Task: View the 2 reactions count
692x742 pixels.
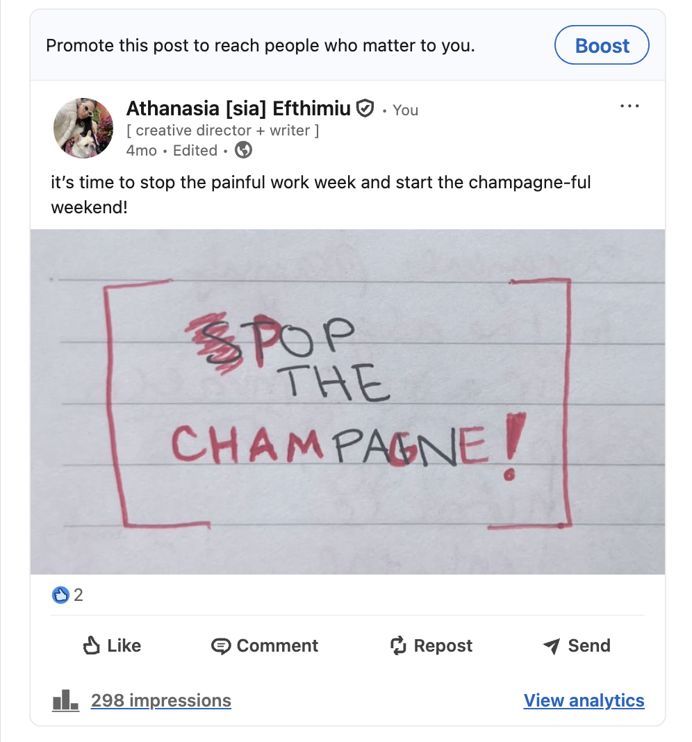Action: coord(79,595)
